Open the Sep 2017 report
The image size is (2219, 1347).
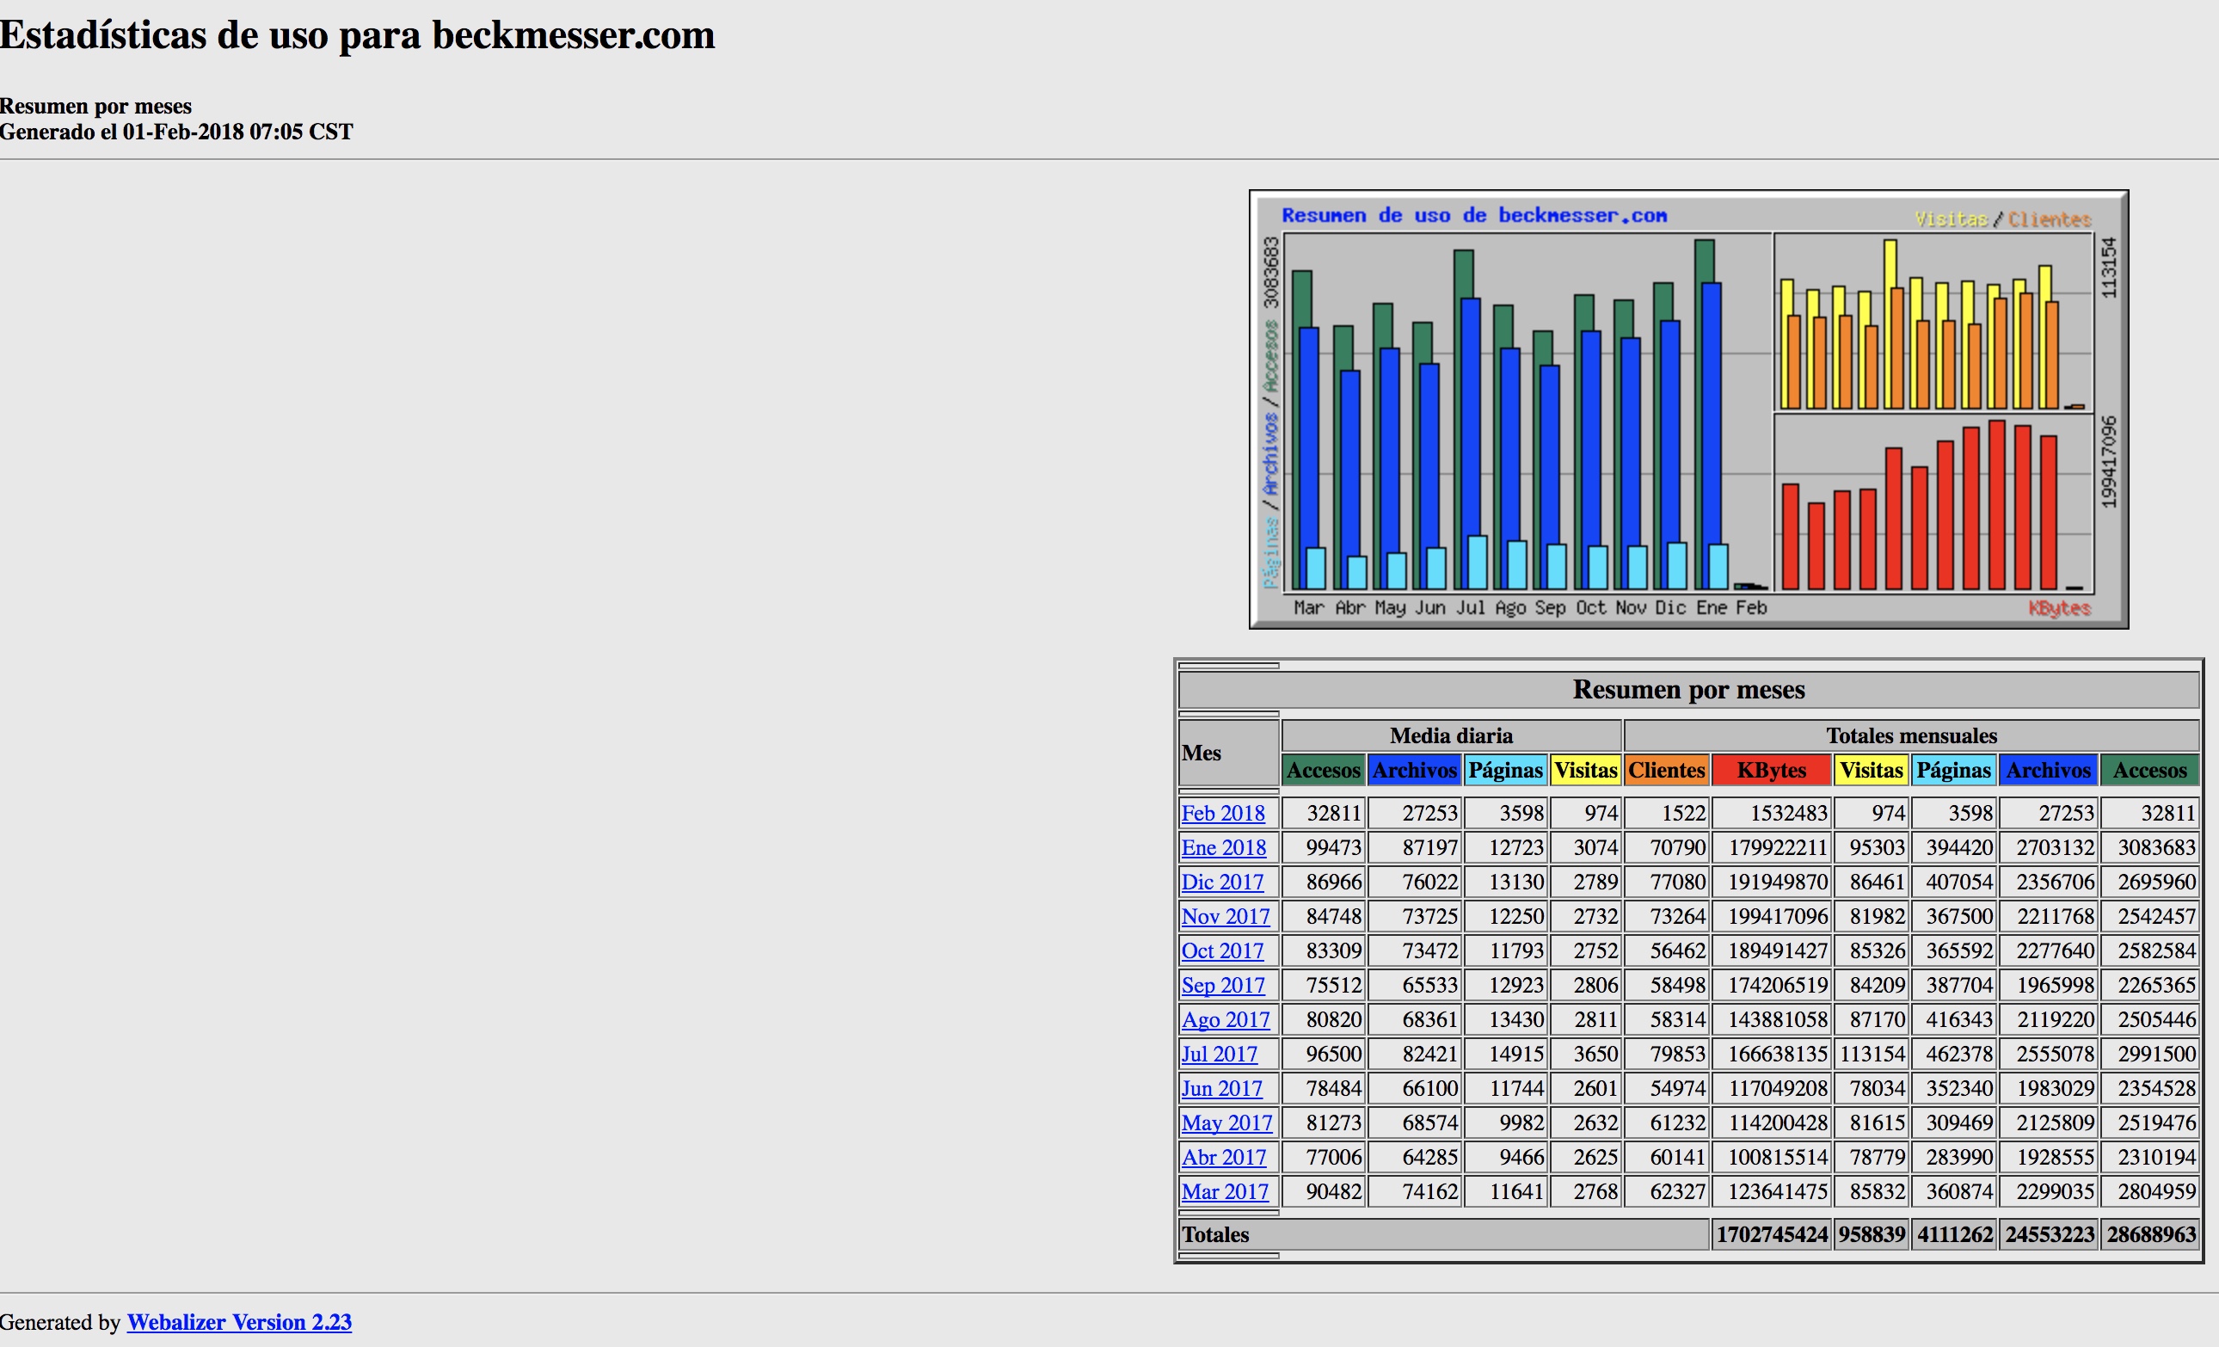coord(1222,985)
